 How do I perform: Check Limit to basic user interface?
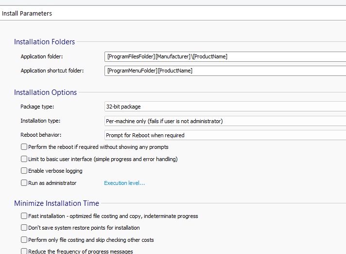(x=24, y=159)
